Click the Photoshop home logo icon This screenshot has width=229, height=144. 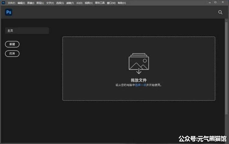tap(8, 12)
